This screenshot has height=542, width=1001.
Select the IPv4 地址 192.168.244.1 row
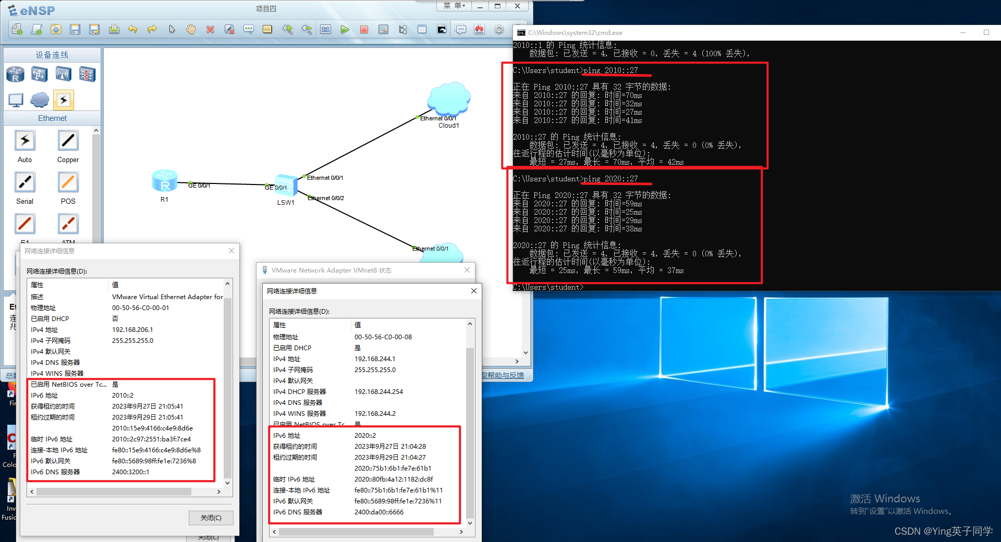pos(368,359)
